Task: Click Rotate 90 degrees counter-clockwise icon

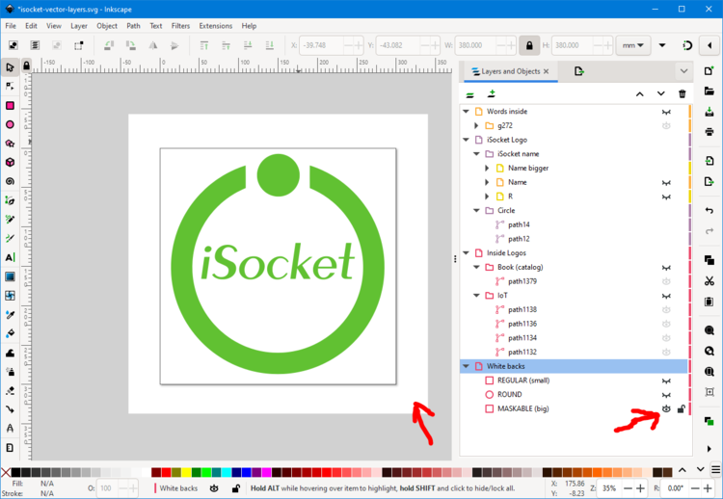Action: (x=109, y=45)
